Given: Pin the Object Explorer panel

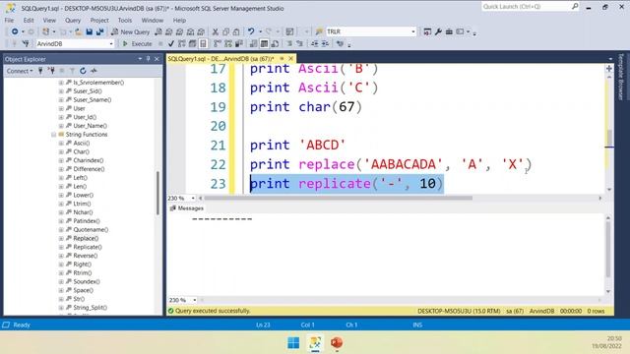Looking at the screenshot, I should pyautogui.click(x=149, y=59).
